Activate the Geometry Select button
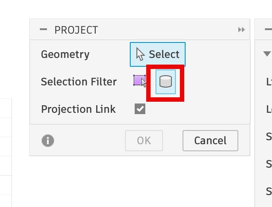 (158, 54)
